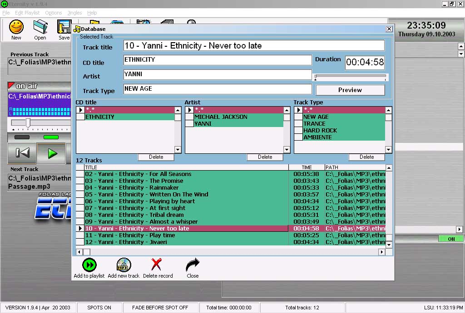The image size is (465, 313).
Task: Click the down arrow of CD title list scrollbar
Action: pos(178,150)
